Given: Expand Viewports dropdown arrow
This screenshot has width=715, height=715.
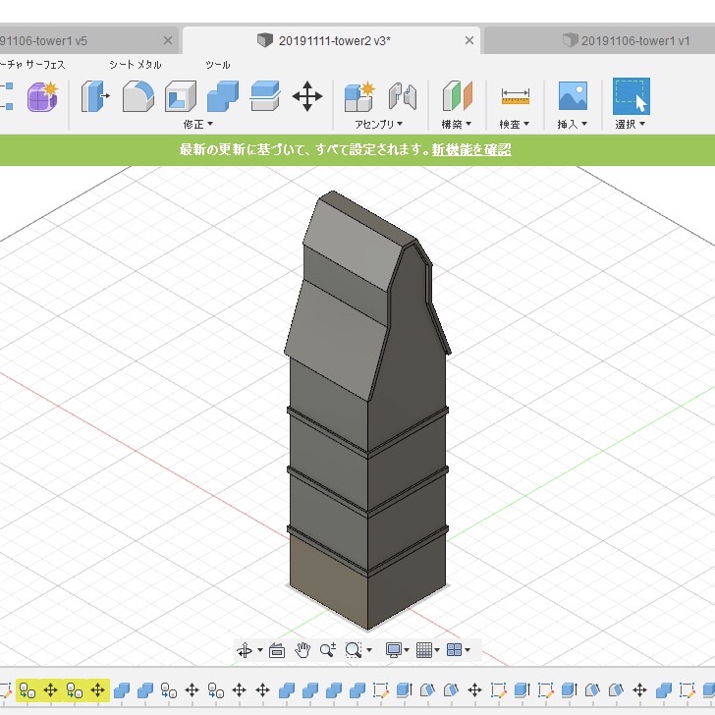Looking at the screenshot, I should (x=467, y=650).
